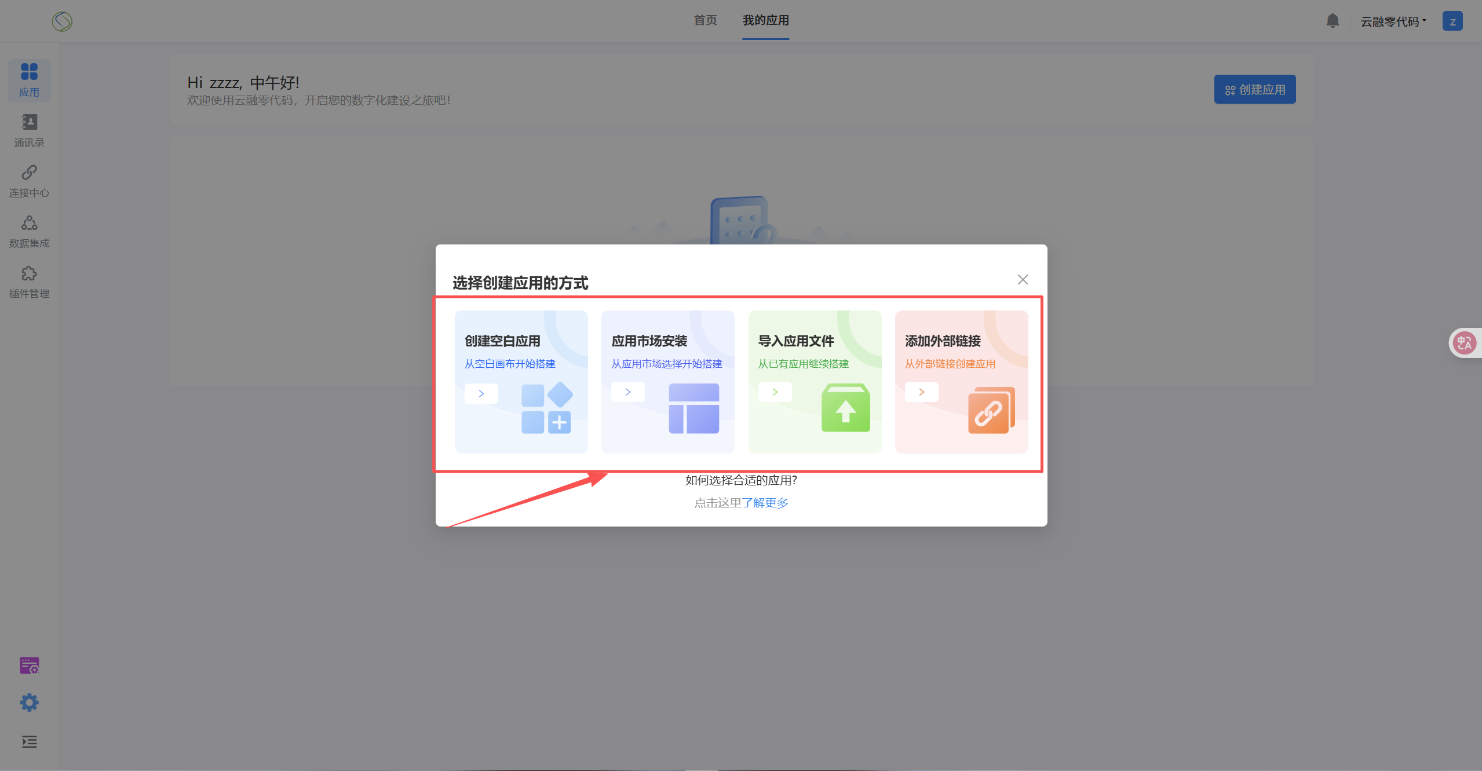
Task: Click the blue settings gear icon
Action: tap(29, 703)
